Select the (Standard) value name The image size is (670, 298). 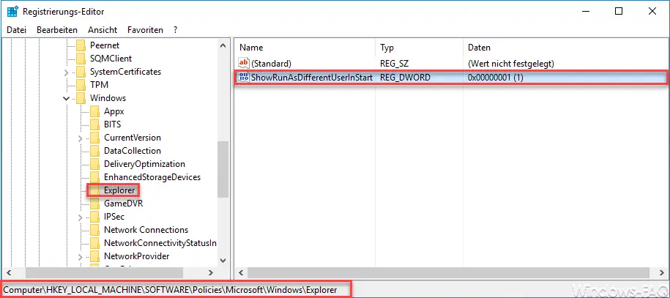272,64
